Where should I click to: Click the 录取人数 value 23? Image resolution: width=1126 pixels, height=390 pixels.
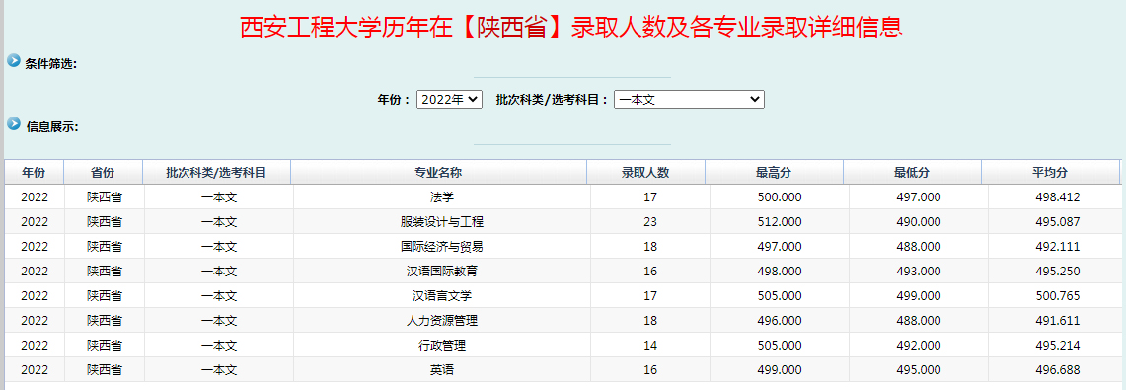[x=650, y=221]
